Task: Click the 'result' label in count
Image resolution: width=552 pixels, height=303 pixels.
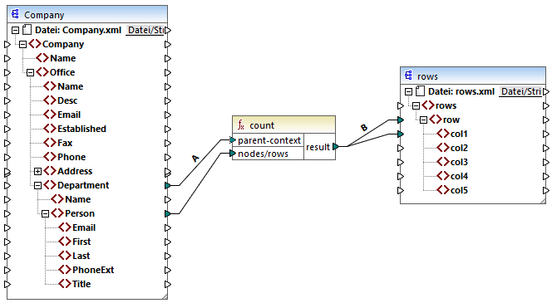Action: pos(318,147)
